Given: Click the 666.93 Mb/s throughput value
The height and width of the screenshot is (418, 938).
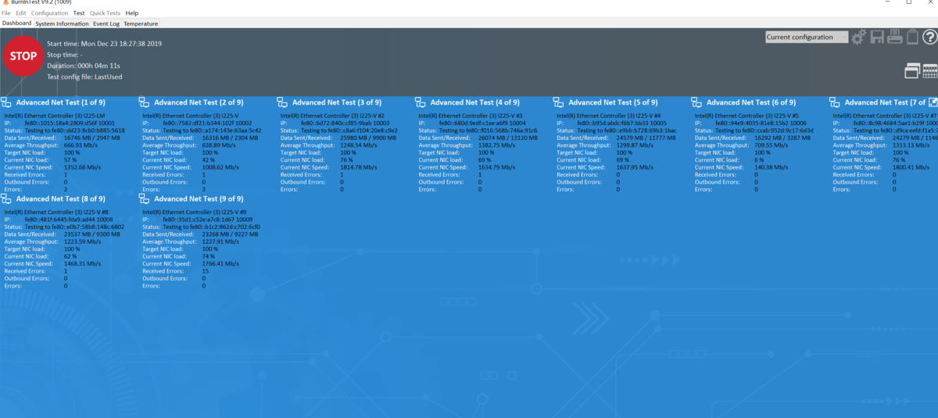Looking at the screenshot, I should [82, 145].
